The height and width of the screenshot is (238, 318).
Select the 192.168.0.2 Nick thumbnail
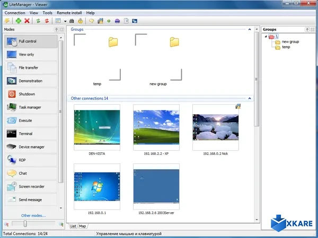(x=216, y=127)
